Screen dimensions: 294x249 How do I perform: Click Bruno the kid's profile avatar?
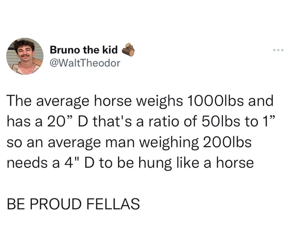24,56
